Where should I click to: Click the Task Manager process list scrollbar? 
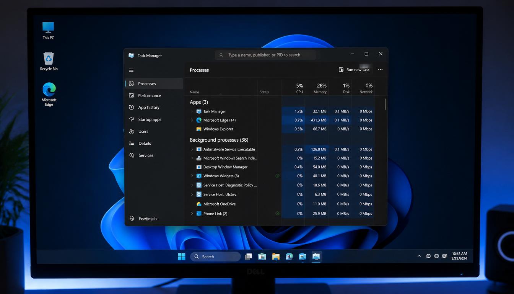point(385,104)
